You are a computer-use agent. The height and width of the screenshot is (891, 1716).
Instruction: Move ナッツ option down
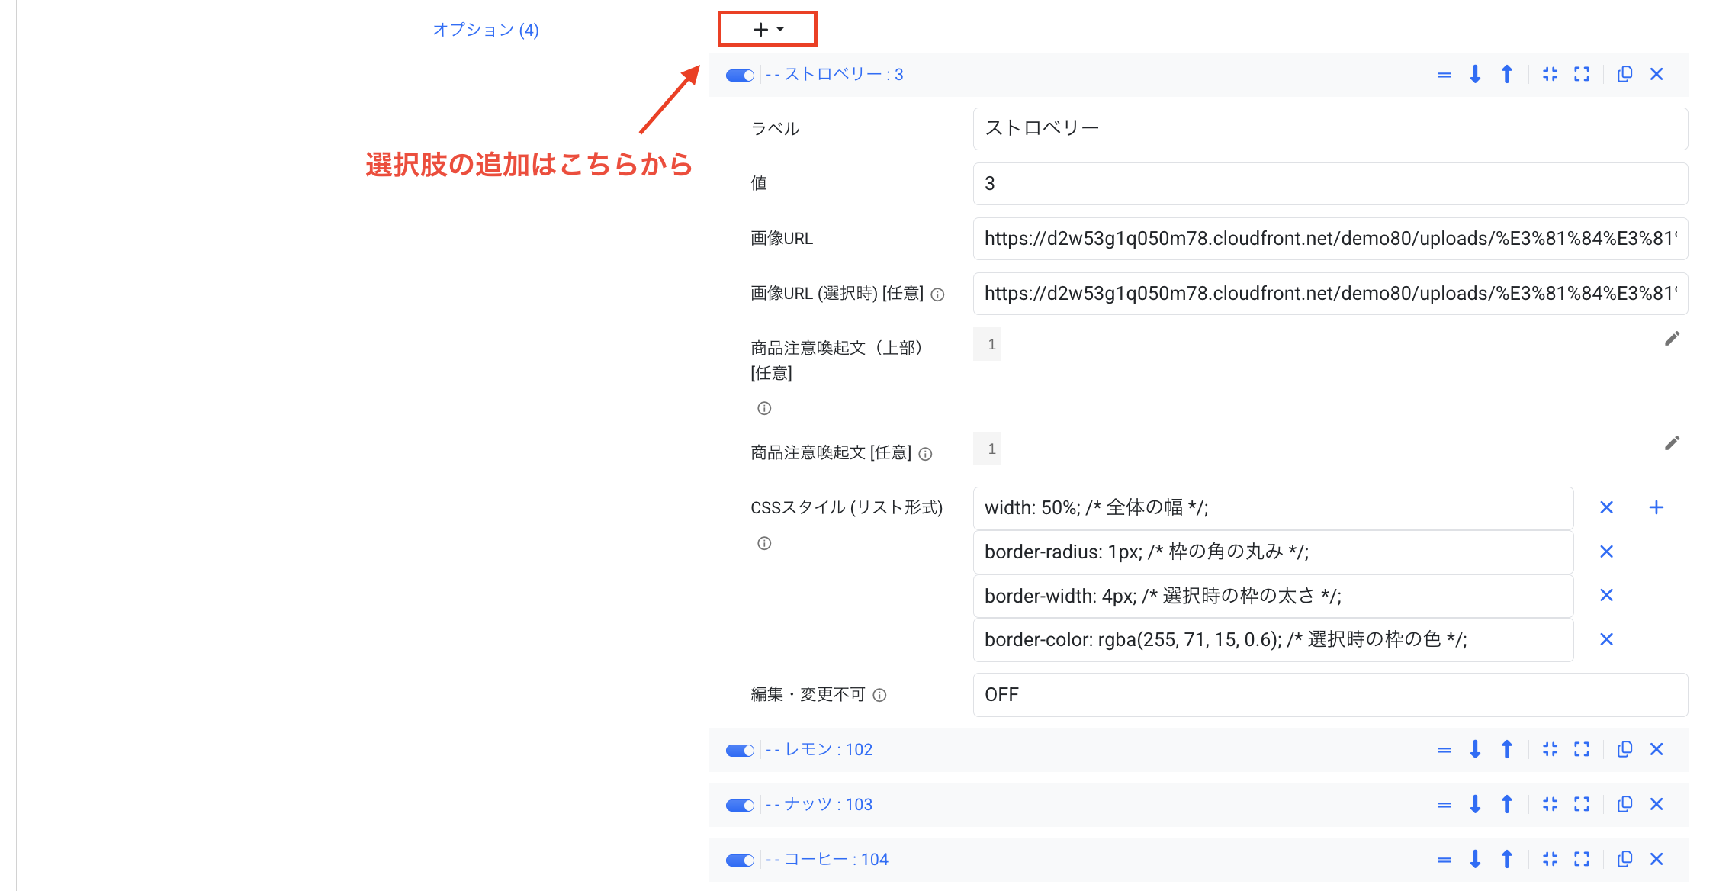tap(1475, 804)
